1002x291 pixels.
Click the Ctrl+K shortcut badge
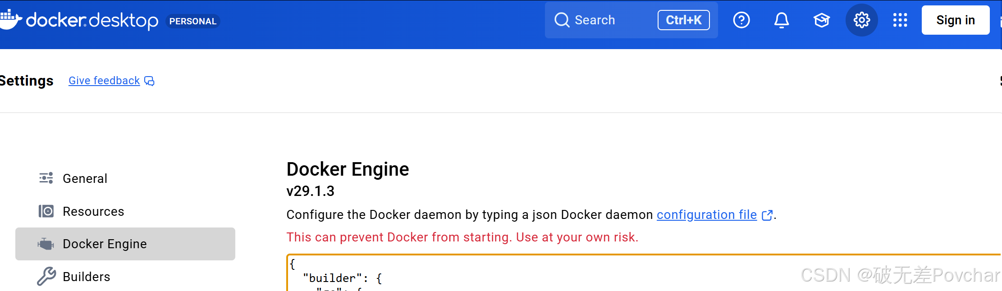pyautogui.click(x=683, y=20)
